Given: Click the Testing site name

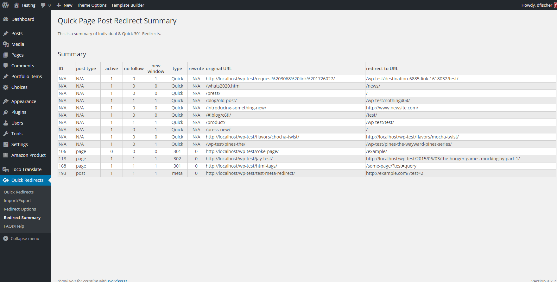Looking at the screenshot, I should coord(28,5).
